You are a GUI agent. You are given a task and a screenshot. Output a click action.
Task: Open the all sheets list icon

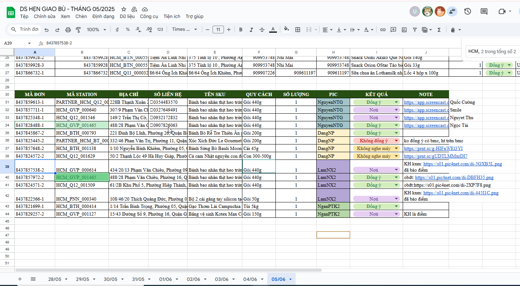point(33,279)
